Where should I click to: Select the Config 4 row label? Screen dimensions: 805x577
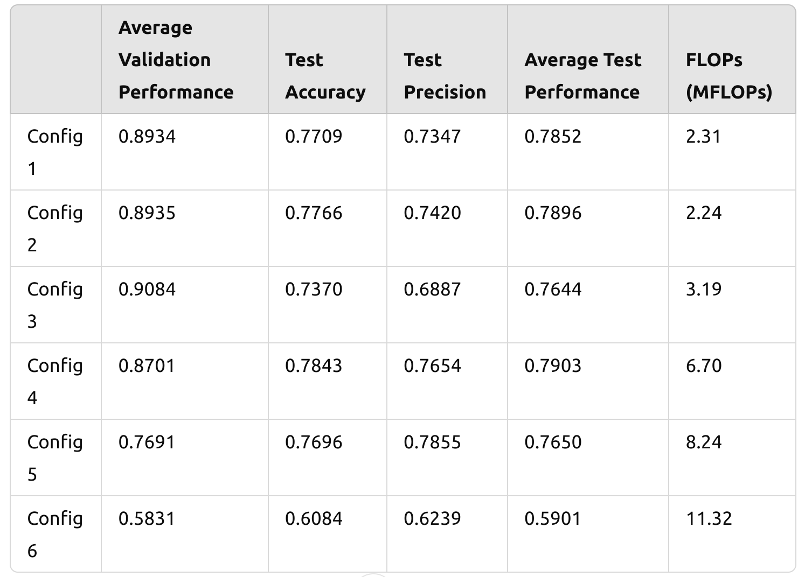coord(55,381)
